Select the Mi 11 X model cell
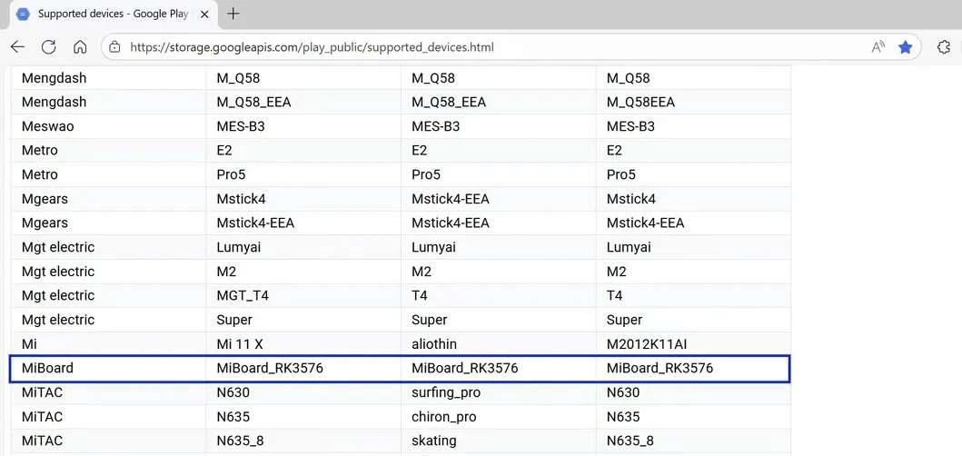This screenshot has height=456, width=962. [242, 344]
